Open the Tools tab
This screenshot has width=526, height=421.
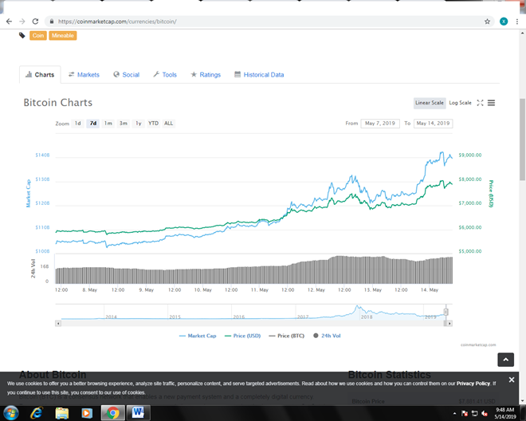tap(165, 74)
